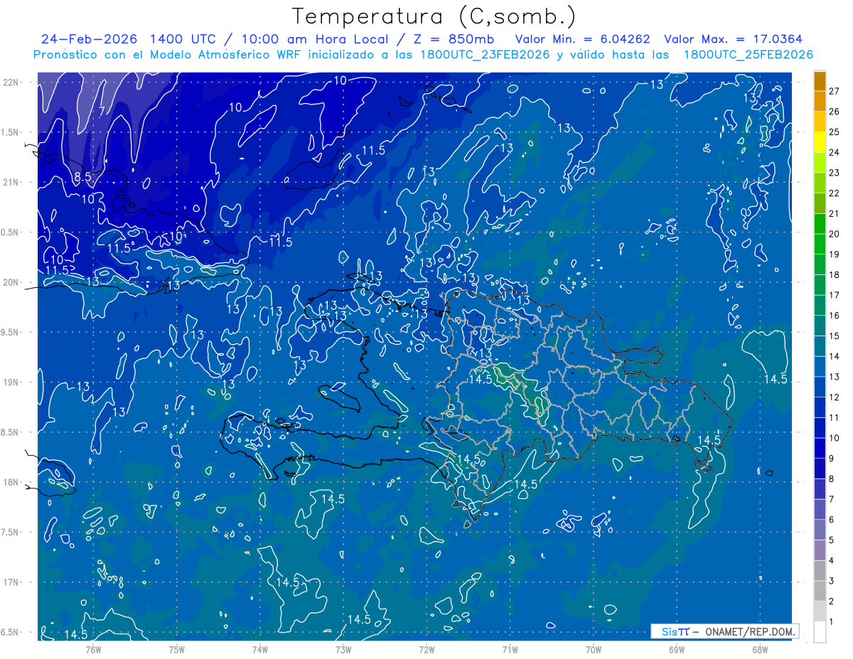Click the color bar label "3"
Image resolution: width=853 pixels, height=659 pixels.
(831, 581)
